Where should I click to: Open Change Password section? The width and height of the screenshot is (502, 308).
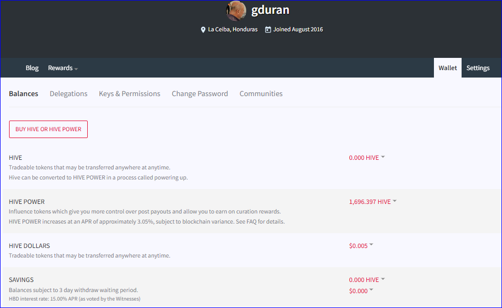click(200, 93)
